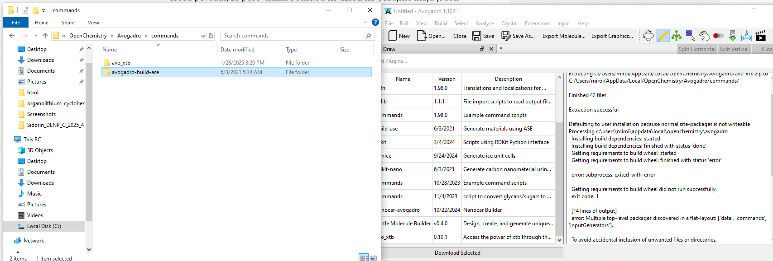The height and width of the screenshot is (261, 773).
Task: Switch to large icons view in Explorer
Action: click(374, 258)
